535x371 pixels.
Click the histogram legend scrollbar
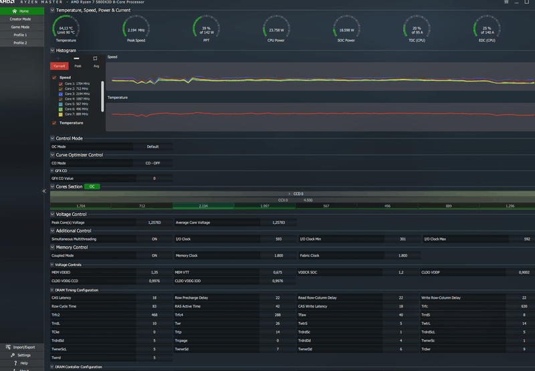tap(102, 96)
